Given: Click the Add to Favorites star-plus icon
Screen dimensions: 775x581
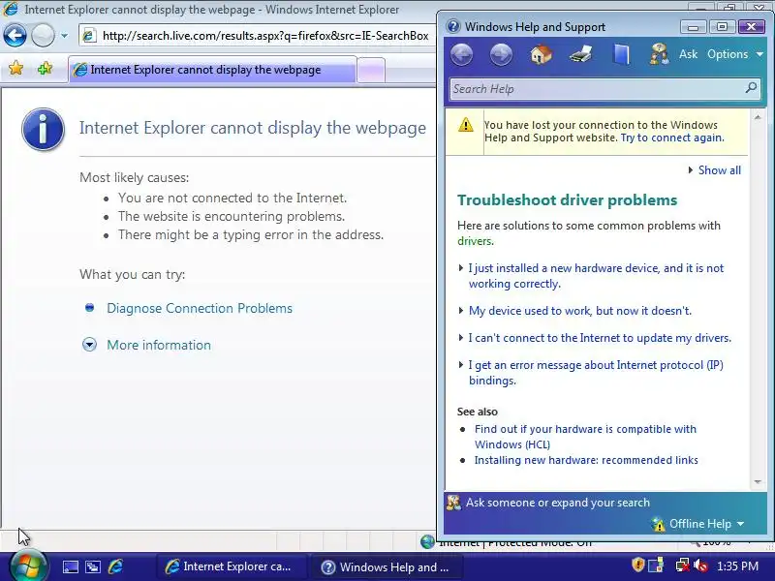Looking at the screenshot, I should pos(45,68).
